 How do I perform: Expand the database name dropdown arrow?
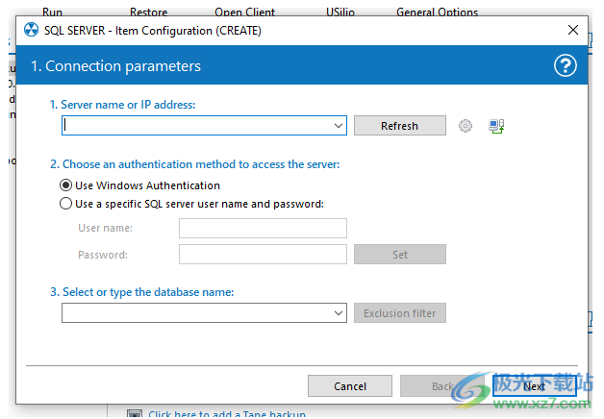(339, 313)
